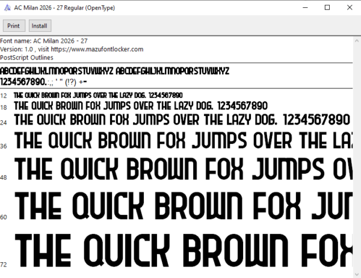Viewport: 361px width, 278px height.
Task: Click the 72-point quick brown fox sample
Action: coord(184,250)
